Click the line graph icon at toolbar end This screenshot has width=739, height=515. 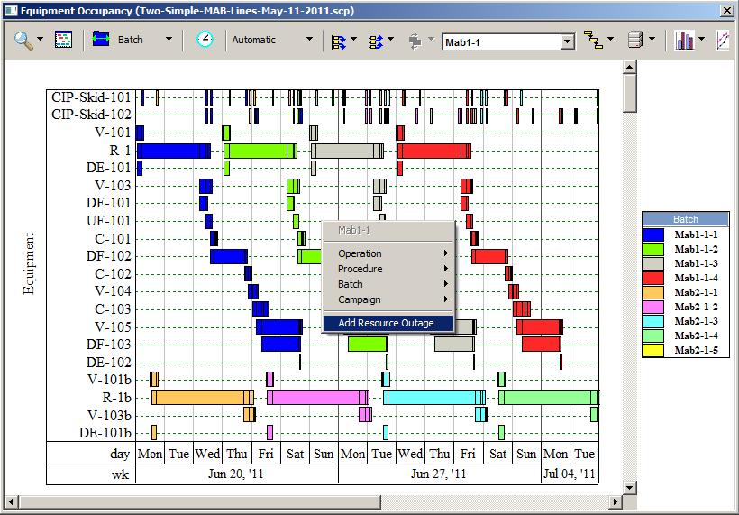(x=723, y=40)
